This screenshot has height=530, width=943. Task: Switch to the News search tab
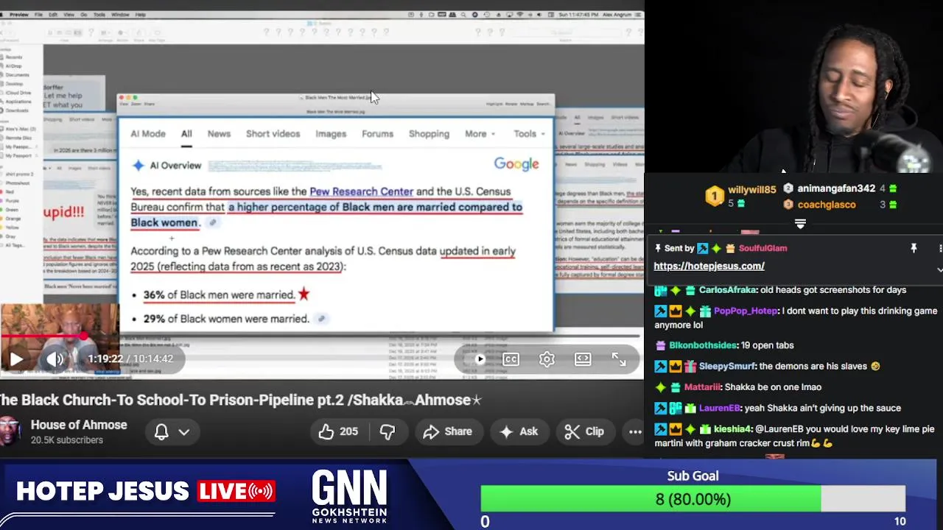[219, 134]
